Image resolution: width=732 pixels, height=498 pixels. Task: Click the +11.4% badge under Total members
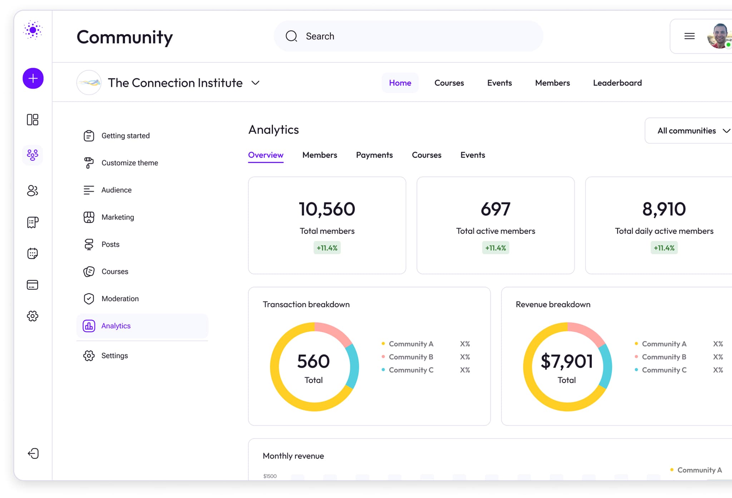(327, 248)
